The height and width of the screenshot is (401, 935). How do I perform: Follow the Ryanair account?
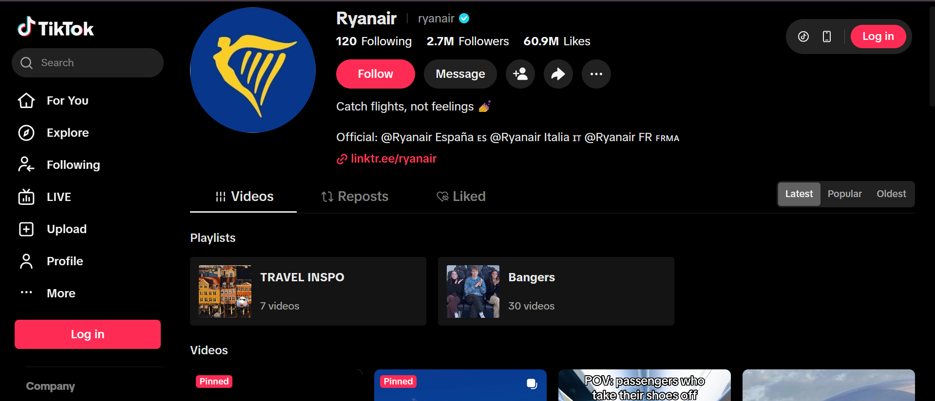(x=376, y=74)
